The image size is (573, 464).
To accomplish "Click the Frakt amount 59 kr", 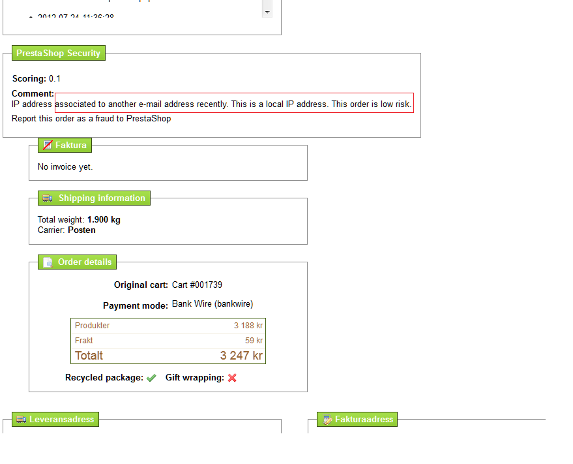I will (254, 341).
